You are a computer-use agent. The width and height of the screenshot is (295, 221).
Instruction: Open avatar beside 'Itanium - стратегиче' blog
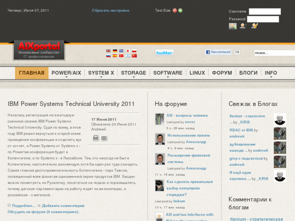coord(280,119)
